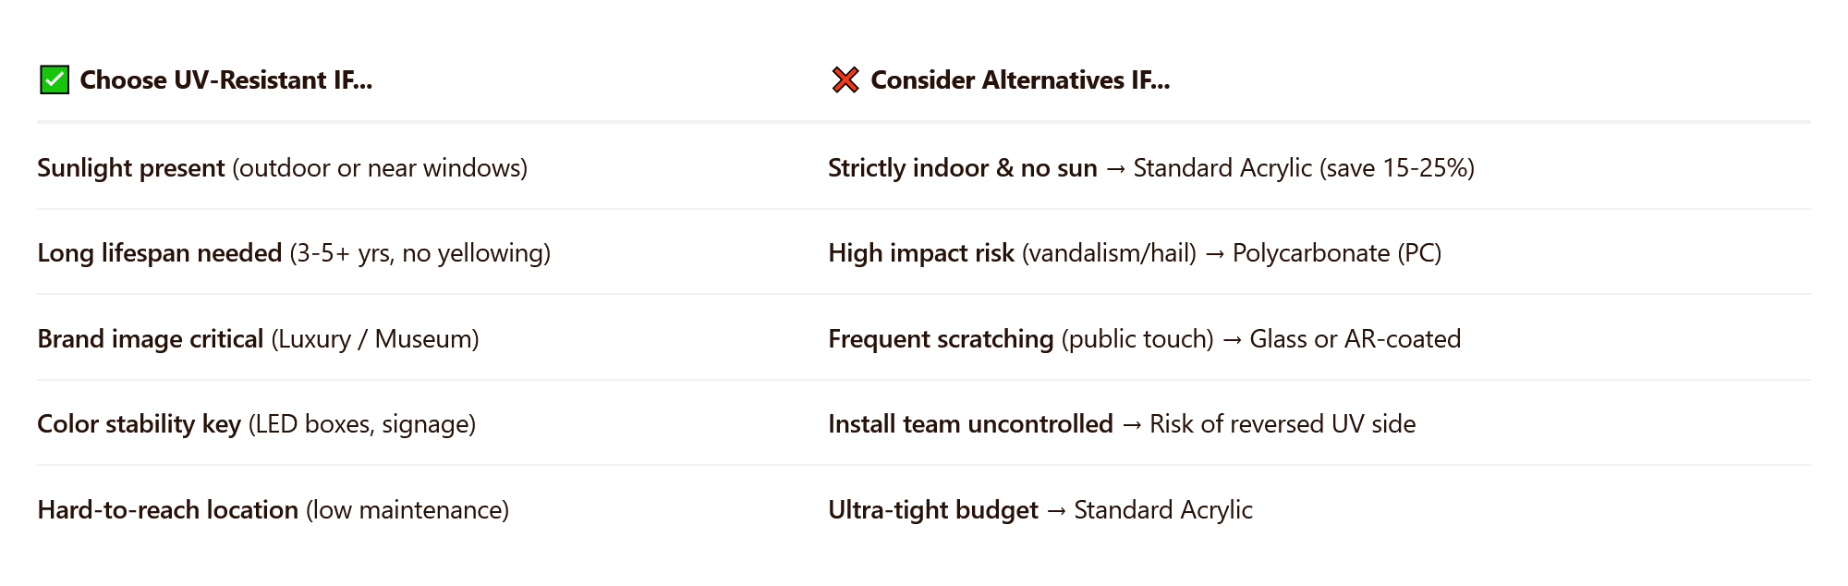Click 'High impact risk' text
Viewport: 1848px width, 586px height.
tap(921, 253)
